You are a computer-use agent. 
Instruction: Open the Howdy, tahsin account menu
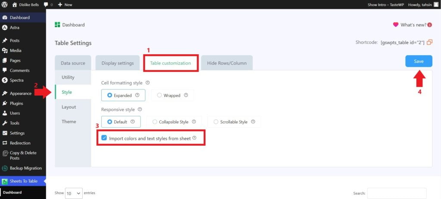point(419,5)
